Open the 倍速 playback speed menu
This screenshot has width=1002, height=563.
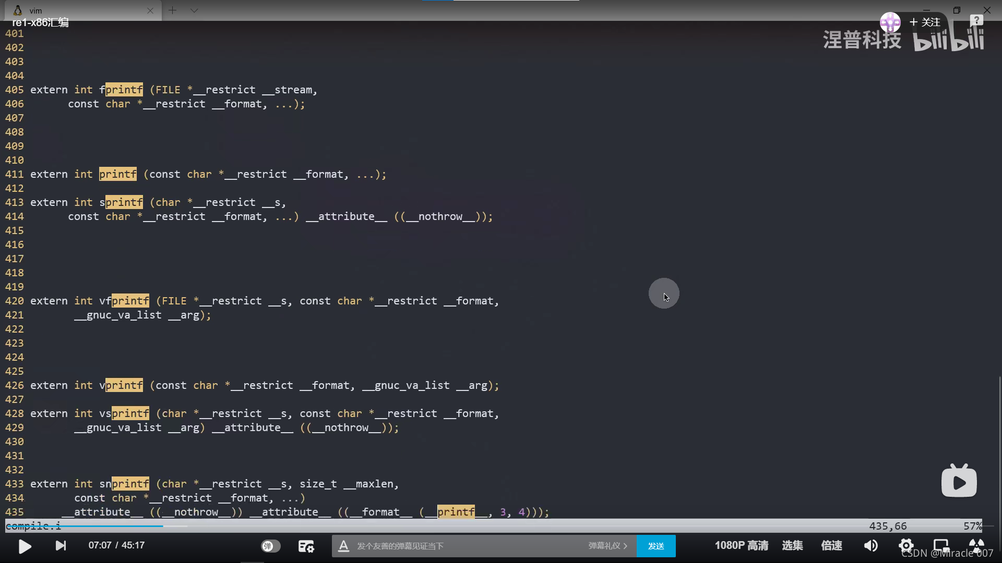tap(831, 545)
